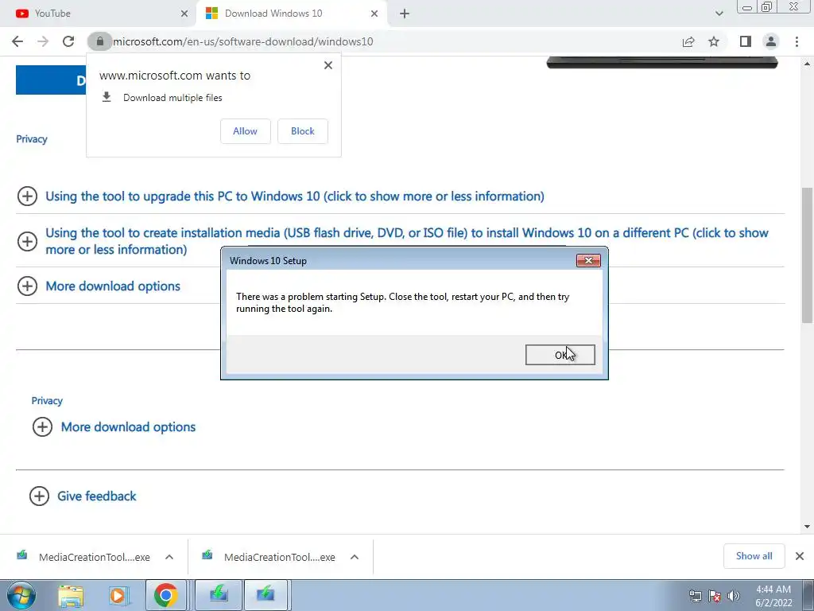
Task: Open a new browser tab
Action: (405, 14)
